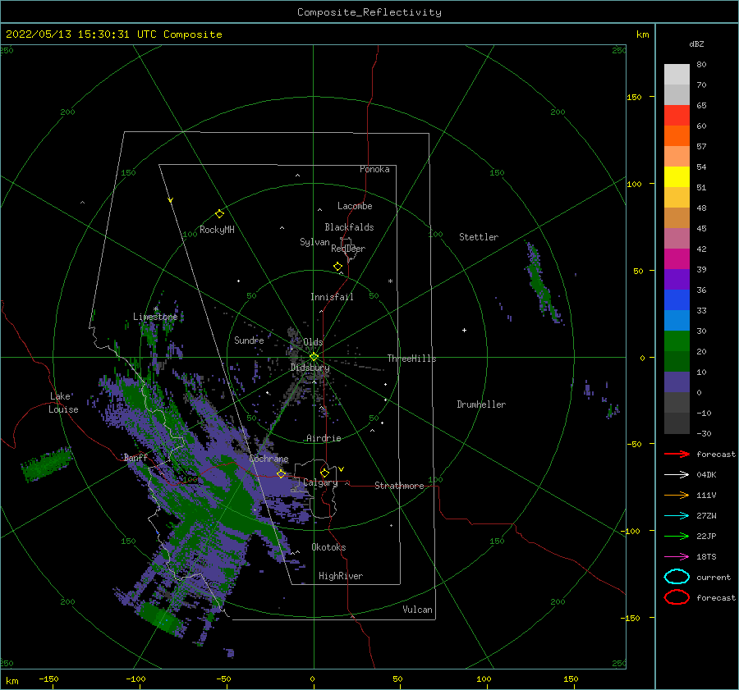Click the yellow radar site marker near Didsbury
Image resolution: width=739 pixels, height=690 pixels.
tap(314, 357)
